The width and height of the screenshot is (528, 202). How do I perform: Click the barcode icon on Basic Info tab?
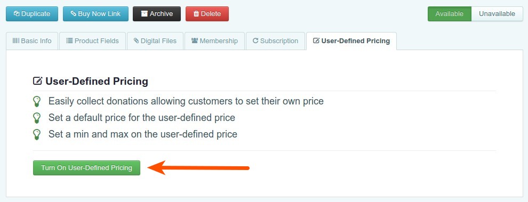click(x=16, y=41)
